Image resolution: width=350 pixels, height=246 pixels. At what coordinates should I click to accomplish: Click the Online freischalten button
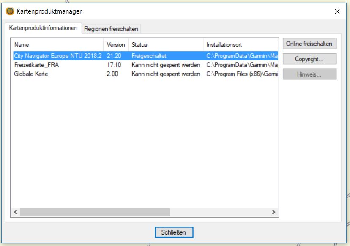click(309, 44)
